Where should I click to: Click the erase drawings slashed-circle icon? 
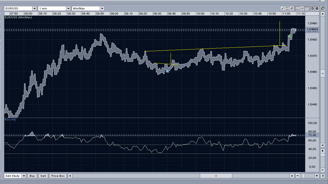(292, 9)
